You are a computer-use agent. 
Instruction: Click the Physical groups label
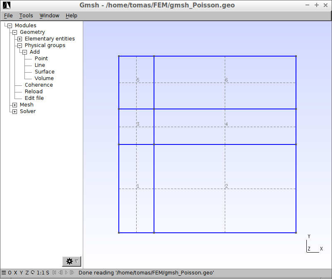tap(45, 45)
